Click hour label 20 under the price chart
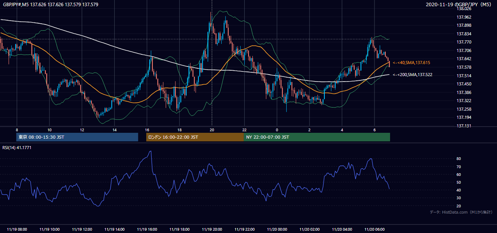Screen dimensions: 497x233 (212, 130)
